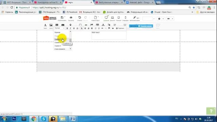Open Lightroom from the taskbar
Image resolution: width=217 pixels, height=122 pixels.
[24, 119]
